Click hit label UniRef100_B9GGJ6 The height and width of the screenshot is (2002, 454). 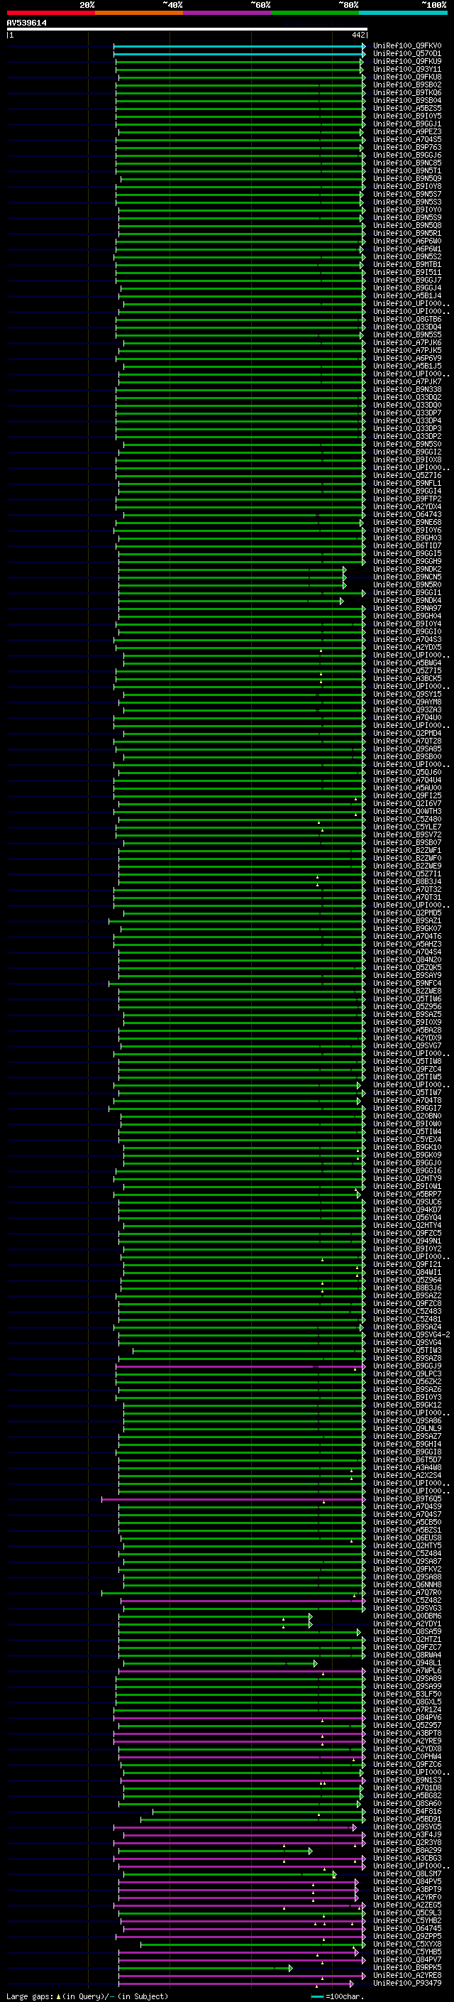[x=407, y=155]
